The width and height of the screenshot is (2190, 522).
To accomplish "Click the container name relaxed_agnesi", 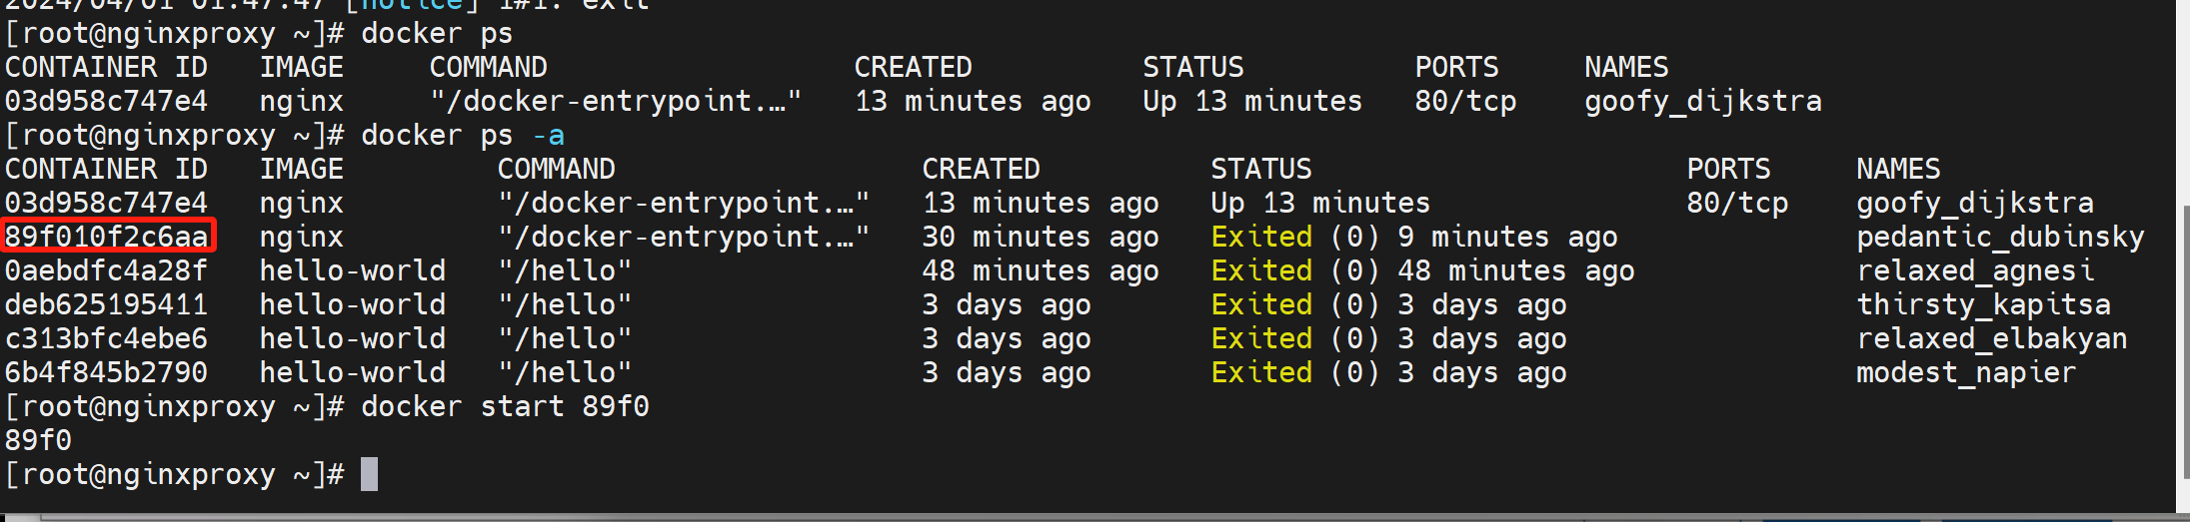I will pos(1974,270).
